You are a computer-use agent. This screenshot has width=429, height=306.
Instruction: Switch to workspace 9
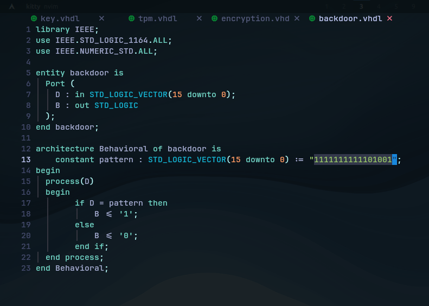click(x=413, y=7)
